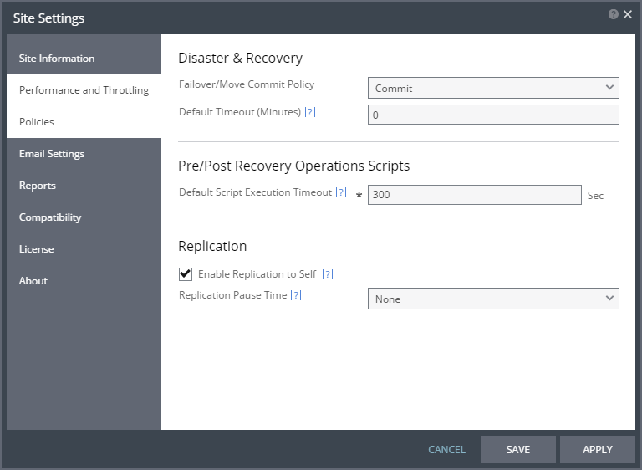Click the Disaster & Recovery heading
The image size is (642, 470).
241,58
